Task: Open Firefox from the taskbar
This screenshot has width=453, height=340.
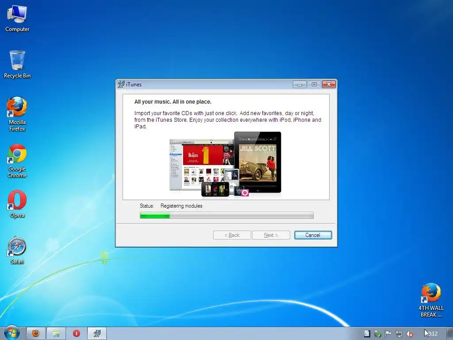Action: (x=36, y=333)
